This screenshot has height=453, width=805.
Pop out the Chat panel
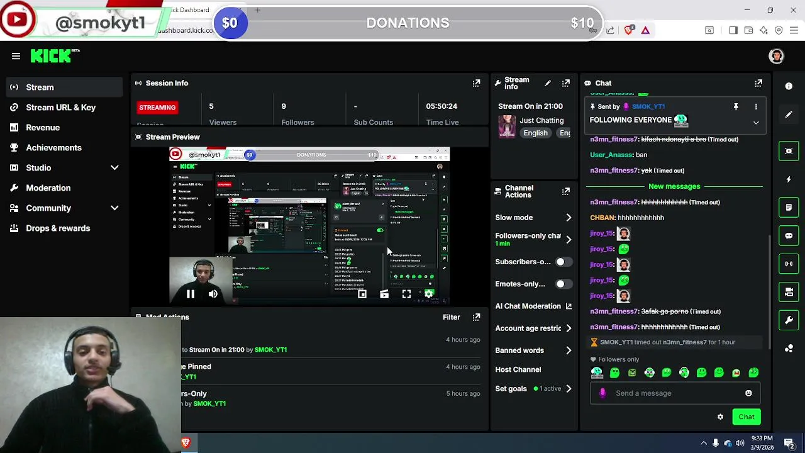point(758,83)
